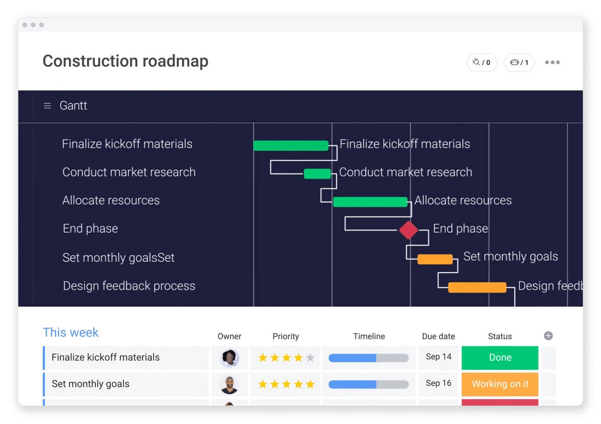601x424 pixels.
Task: Select the Status column header
Action: coord(500,336)
